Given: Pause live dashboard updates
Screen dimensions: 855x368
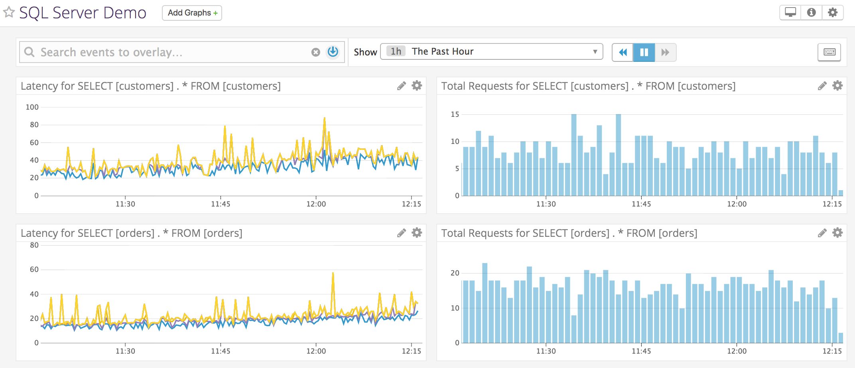Looking at the screenshot, I should coord(644,52).
